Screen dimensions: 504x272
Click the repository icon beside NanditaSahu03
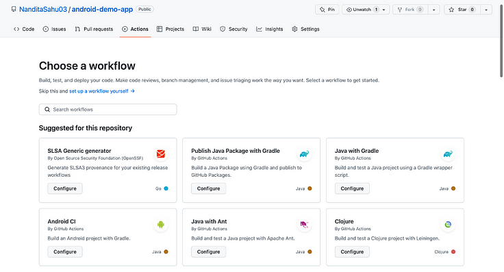14,10
